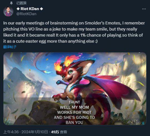Click Smolder's face in the picture

pyautogui.click(x=68, y=75)
